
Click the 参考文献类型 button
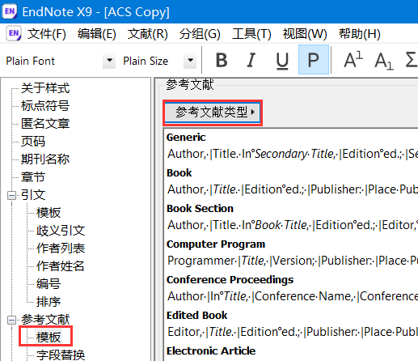click(x=213, y=113)
